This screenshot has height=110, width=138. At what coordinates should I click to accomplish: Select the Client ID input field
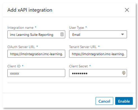pyautogui.click(x=36, y=73)
